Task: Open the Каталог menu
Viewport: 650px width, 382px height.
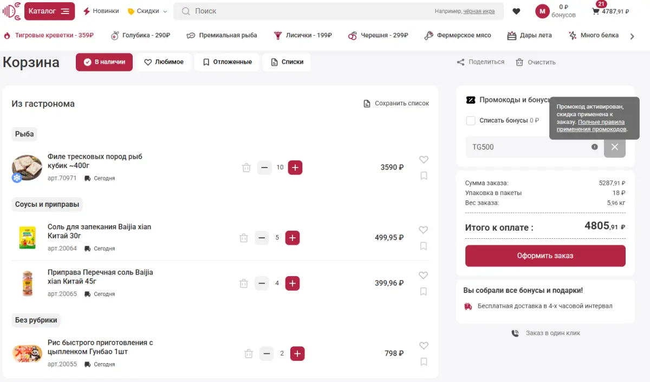Action: tap(49, 11)
